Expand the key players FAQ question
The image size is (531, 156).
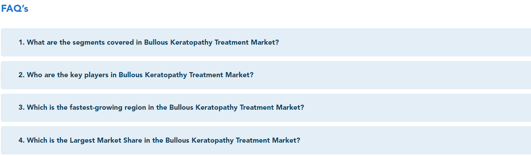266,75
